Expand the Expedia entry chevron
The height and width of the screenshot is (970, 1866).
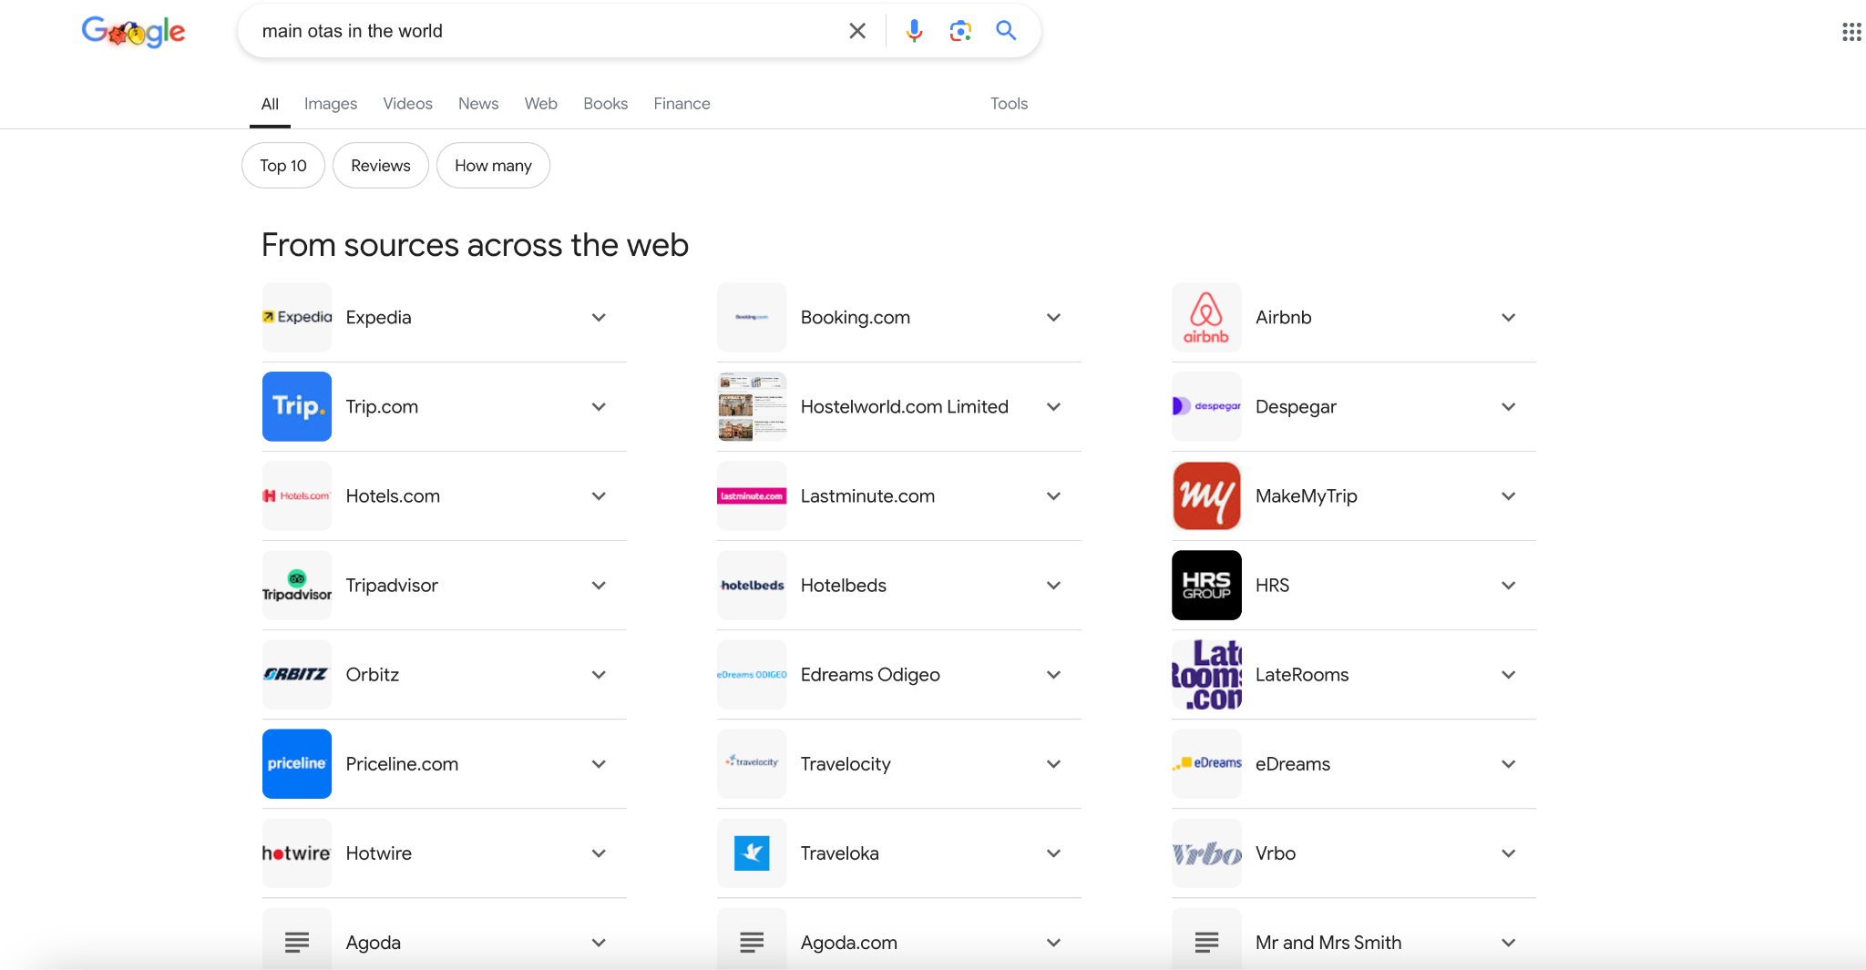(599, 317)
